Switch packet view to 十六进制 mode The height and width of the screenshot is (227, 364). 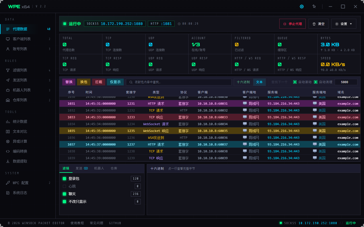coord(243,82)
